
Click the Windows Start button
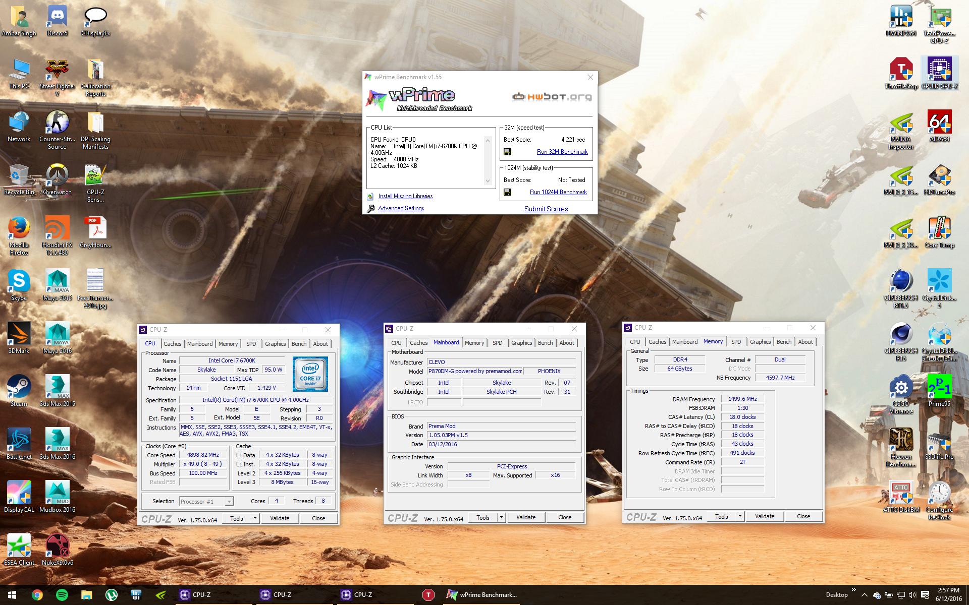12,595
